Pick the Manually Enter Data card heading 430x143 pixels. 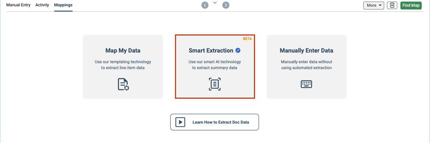coord(306,51)
